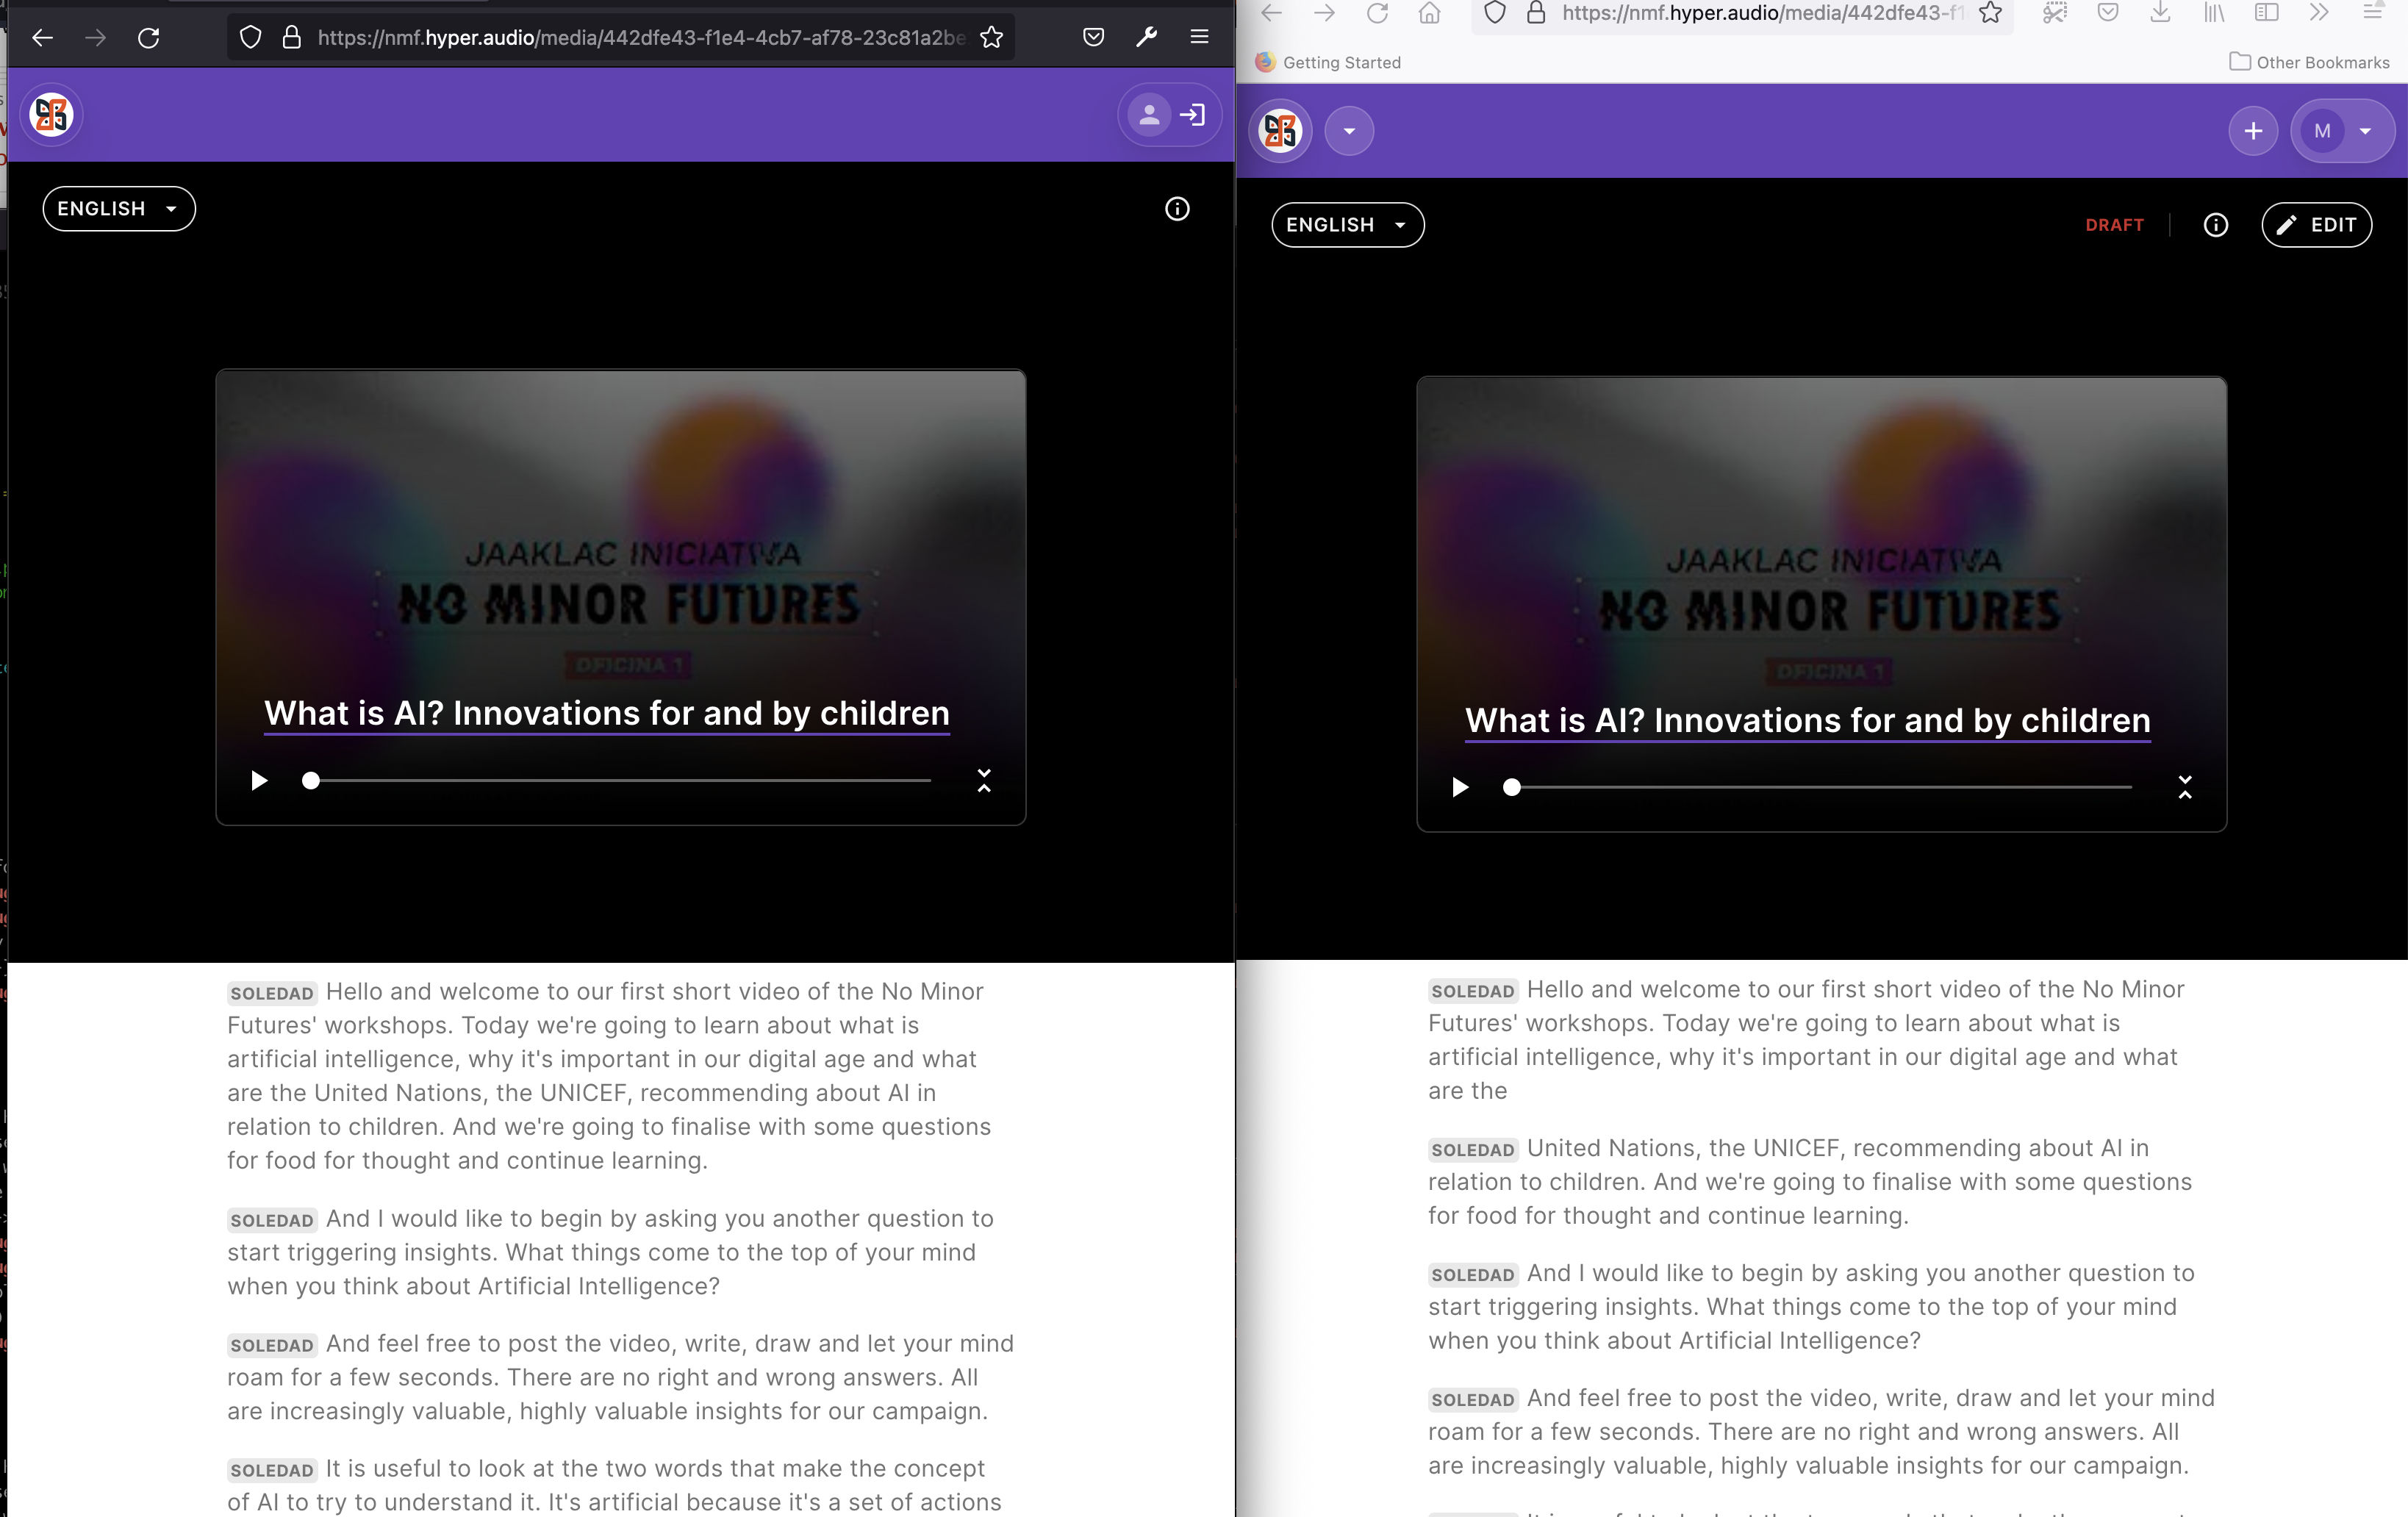Expand dropdown next to logo in right window
Image resolution: width=2408 pixels, height=1517 pixels.
pos(1349,131)
